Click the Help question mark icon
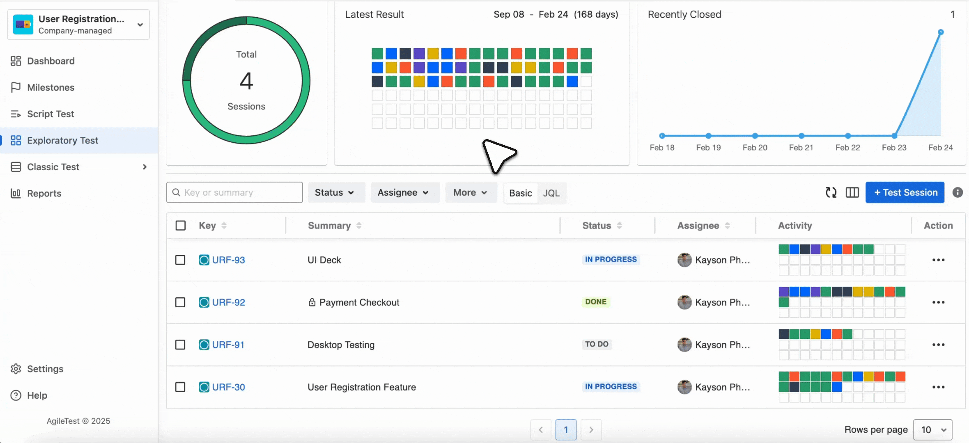 [16, 395]
